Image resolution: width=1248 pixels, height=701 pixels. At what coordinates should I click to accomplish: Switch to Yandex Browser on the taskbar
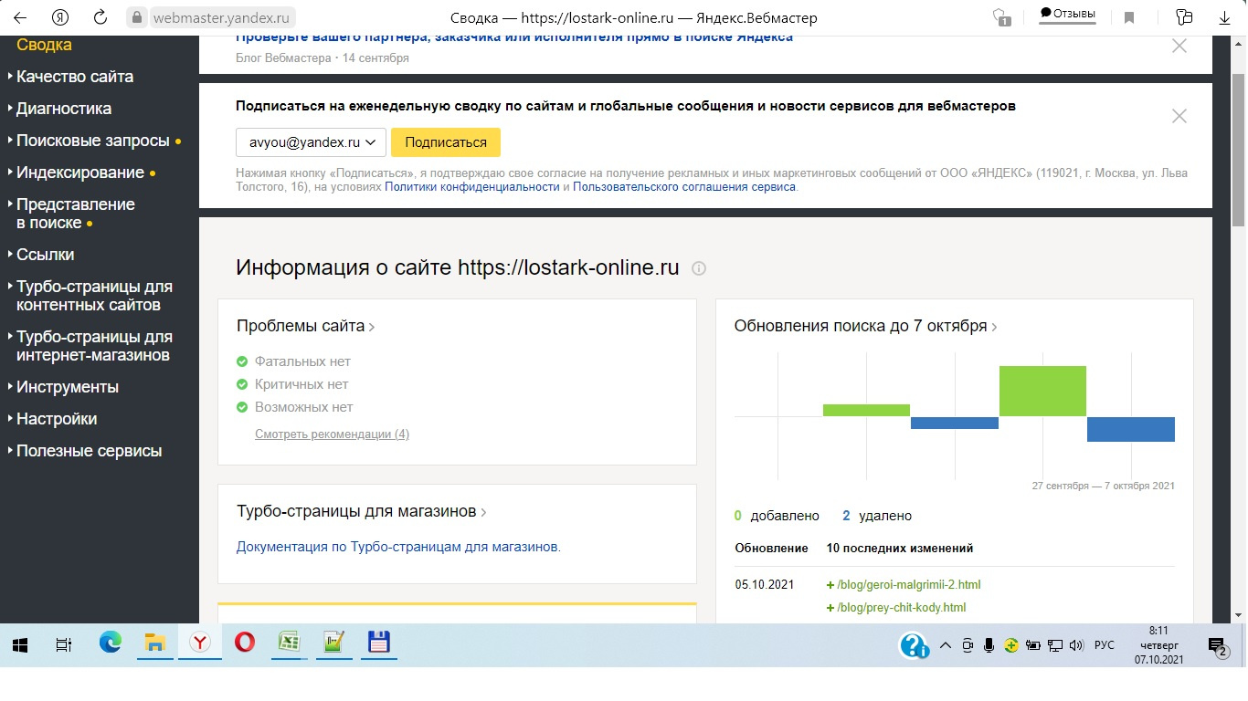pyautogui.click(x=199, y=643)
